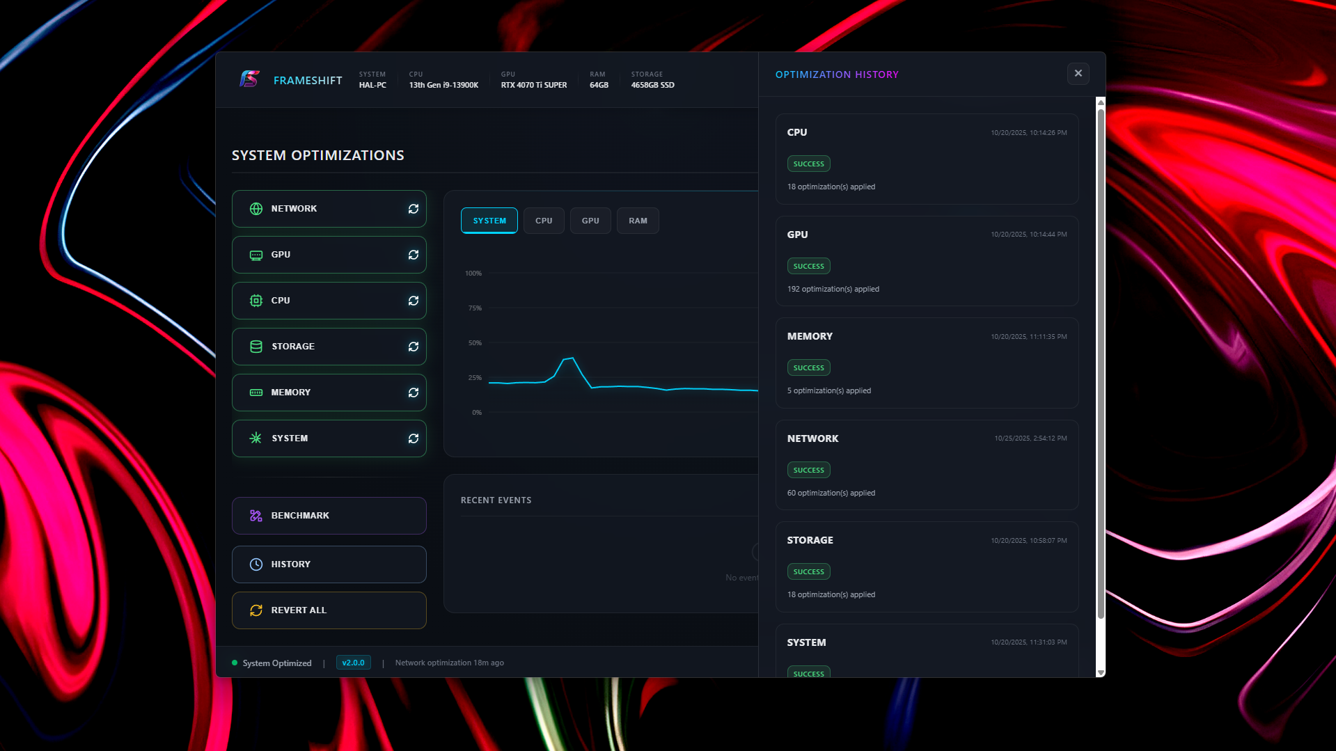Click the Memory RAM stick icon

tap(256, 392)
